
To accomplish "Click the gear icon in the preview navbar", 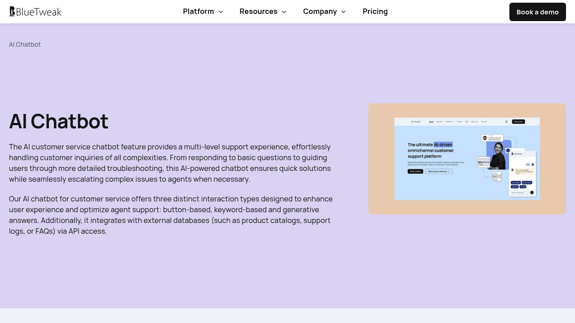I will click(x=506, y=122).
